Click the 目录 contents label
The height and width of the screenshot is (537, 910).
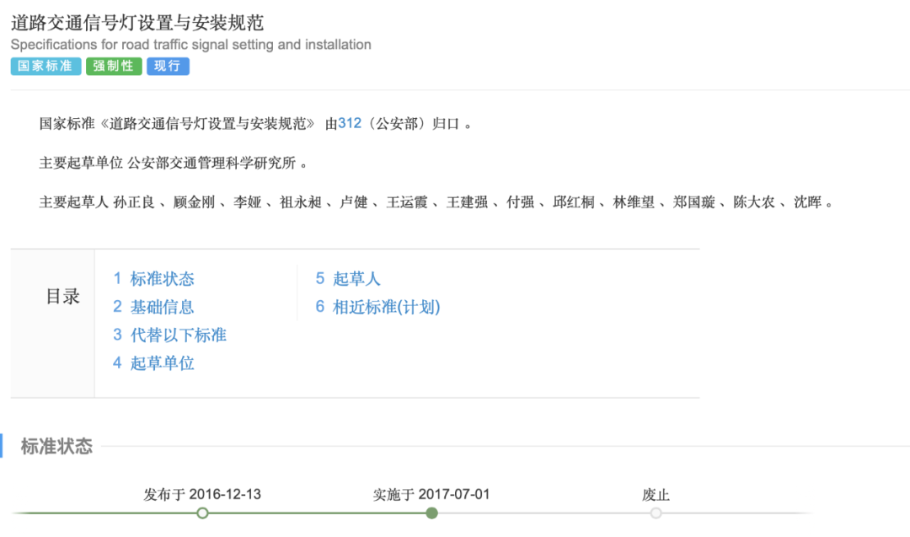click(x=62, y=297)
